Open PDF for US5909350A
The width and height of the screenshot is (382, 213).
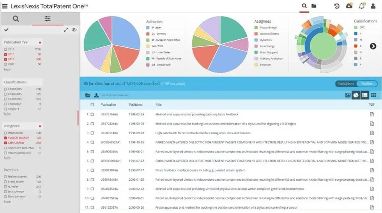click(x=372, y=151)
